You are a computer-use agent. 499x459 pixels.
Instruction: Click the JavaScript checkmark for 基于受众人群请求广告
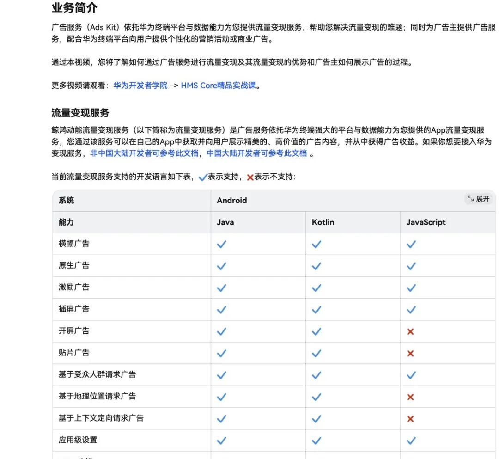[x=411, y=375]
